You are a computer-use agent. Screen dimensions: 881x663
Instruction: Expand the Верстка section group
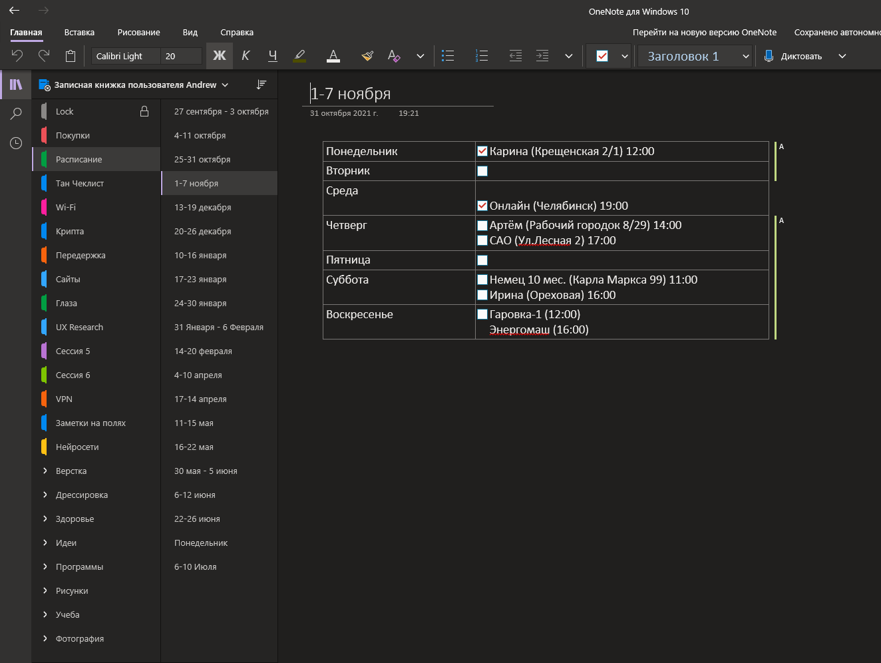coord(45,471)
